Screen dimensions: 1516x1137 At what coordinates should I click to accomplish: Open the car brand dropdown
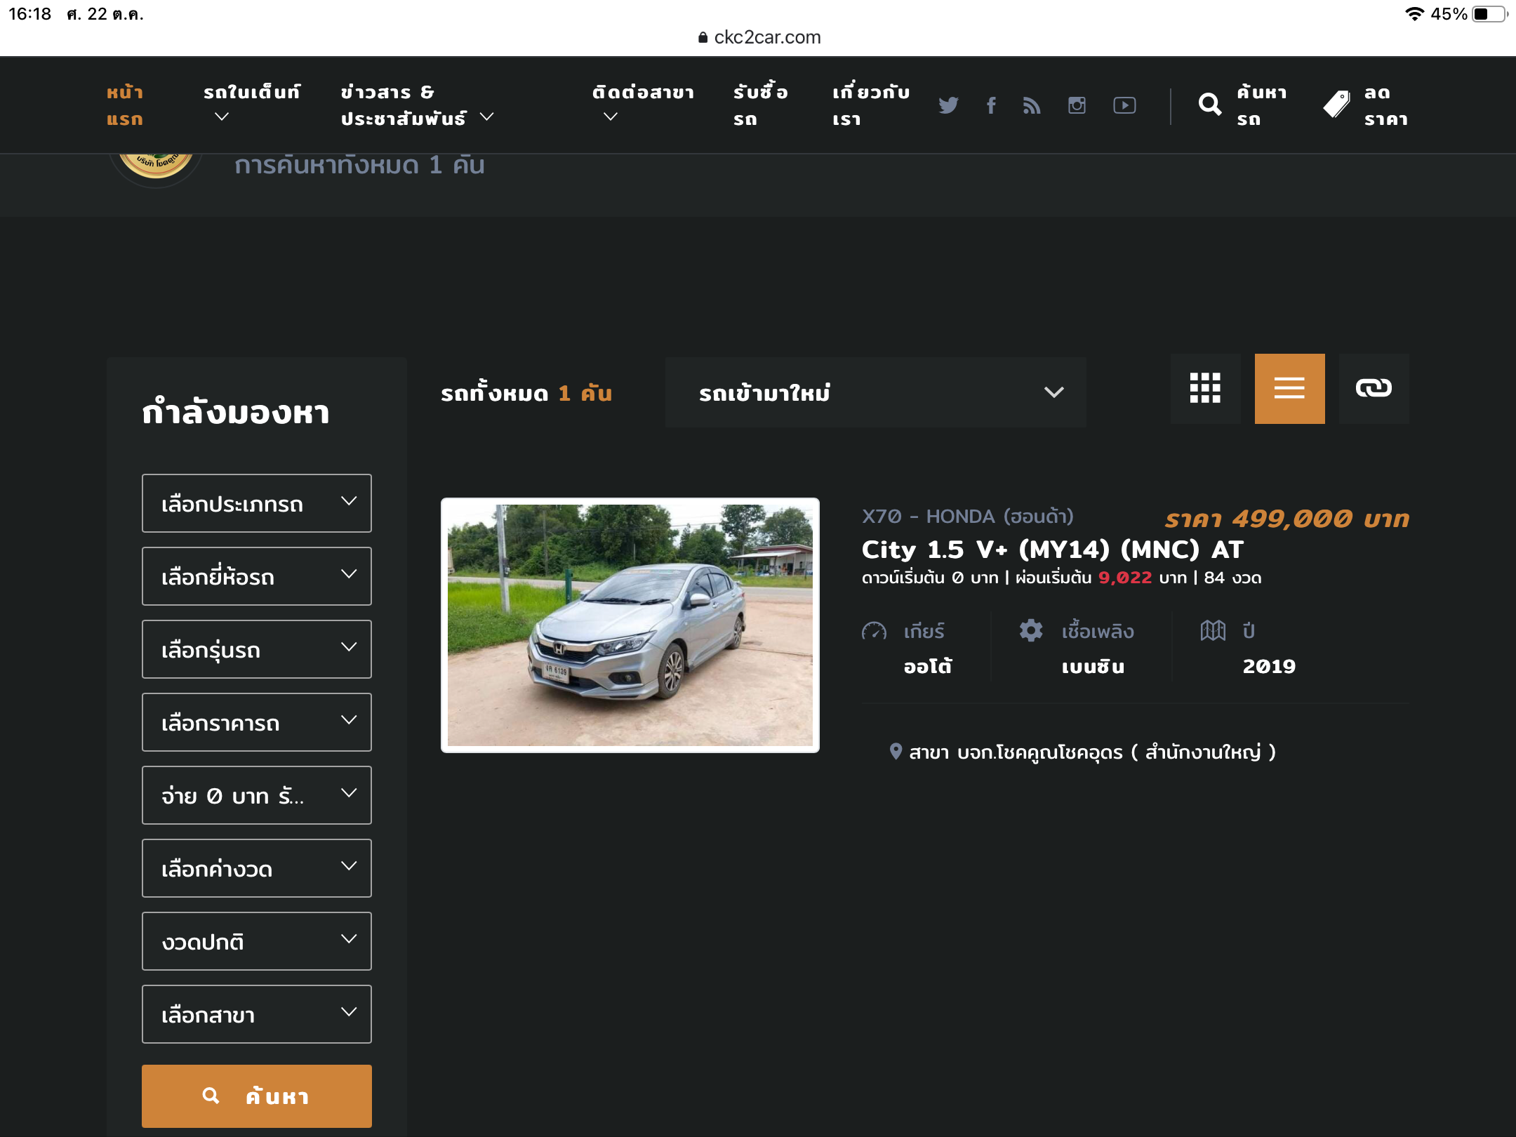coord(256,576)
